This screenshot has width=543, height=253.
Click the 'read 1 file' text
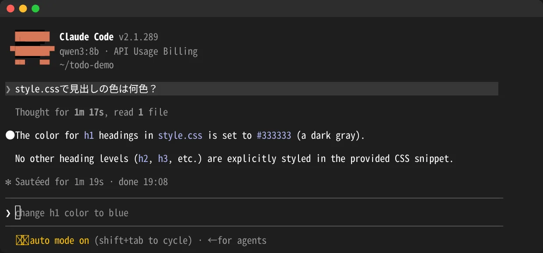coord(141,112)
